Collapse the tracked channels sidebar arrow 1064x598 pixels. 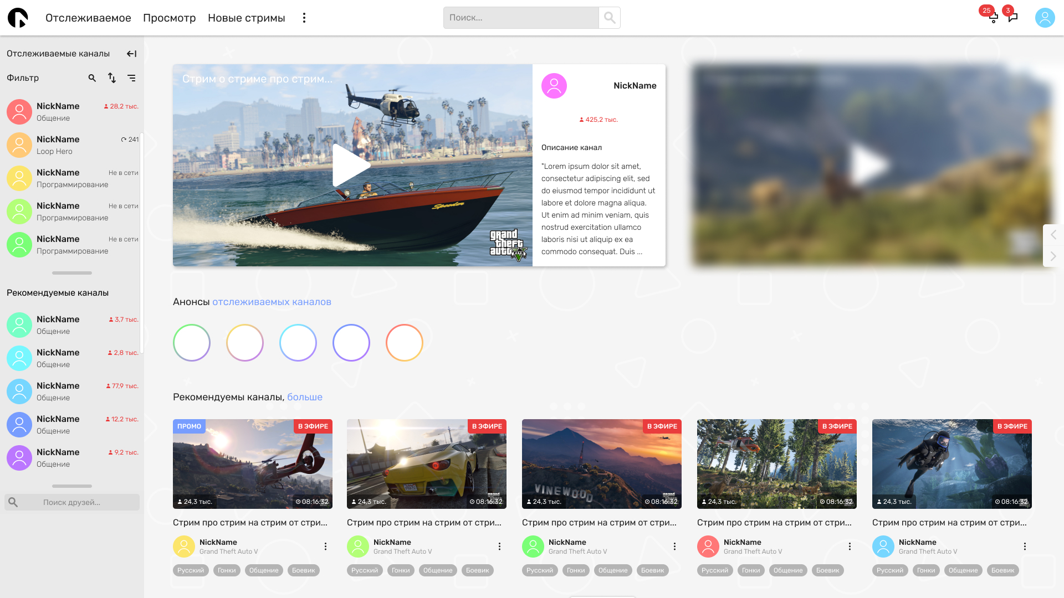pyautogui.click(x=131, y=54)
